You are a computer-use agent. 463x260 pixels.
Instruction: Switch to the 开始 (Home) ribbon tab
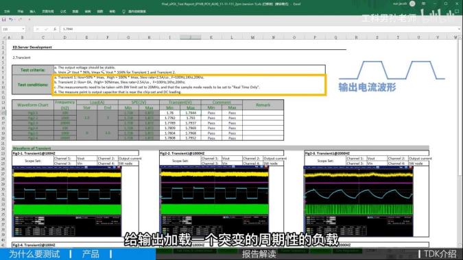click(20, 12)
